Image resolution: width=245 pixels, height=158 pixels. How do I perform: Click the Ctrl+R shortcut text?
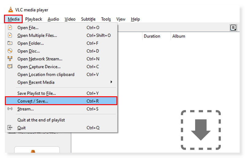(x=93, y=101)
